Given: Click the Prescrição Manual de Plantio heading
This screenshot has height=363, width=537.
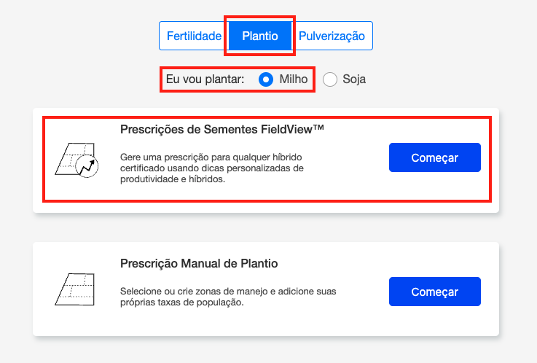Looking at the screenshot, I should point(199,263).
